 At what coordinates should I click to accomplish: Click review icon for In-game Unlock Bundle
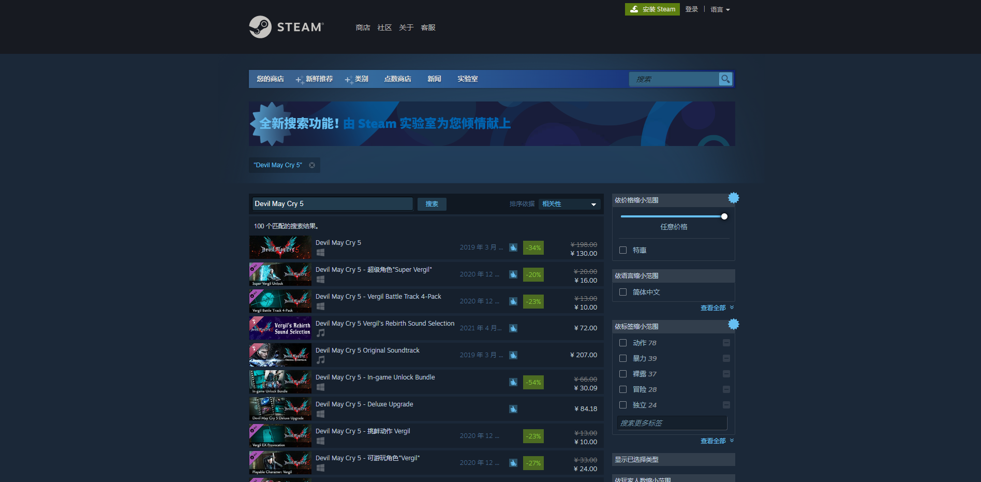(513, 382)
